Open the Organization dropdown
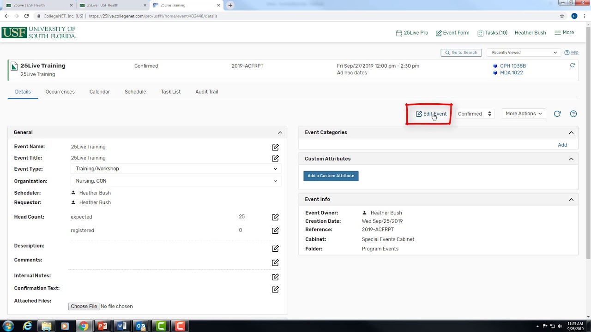Viewport: 591px width, 332px height. click(x=176, y=181)
